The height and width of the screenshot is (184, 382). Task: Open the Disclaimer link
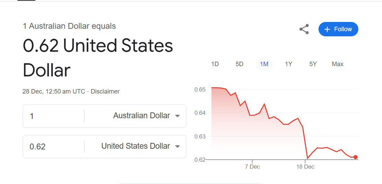point(105,91)
